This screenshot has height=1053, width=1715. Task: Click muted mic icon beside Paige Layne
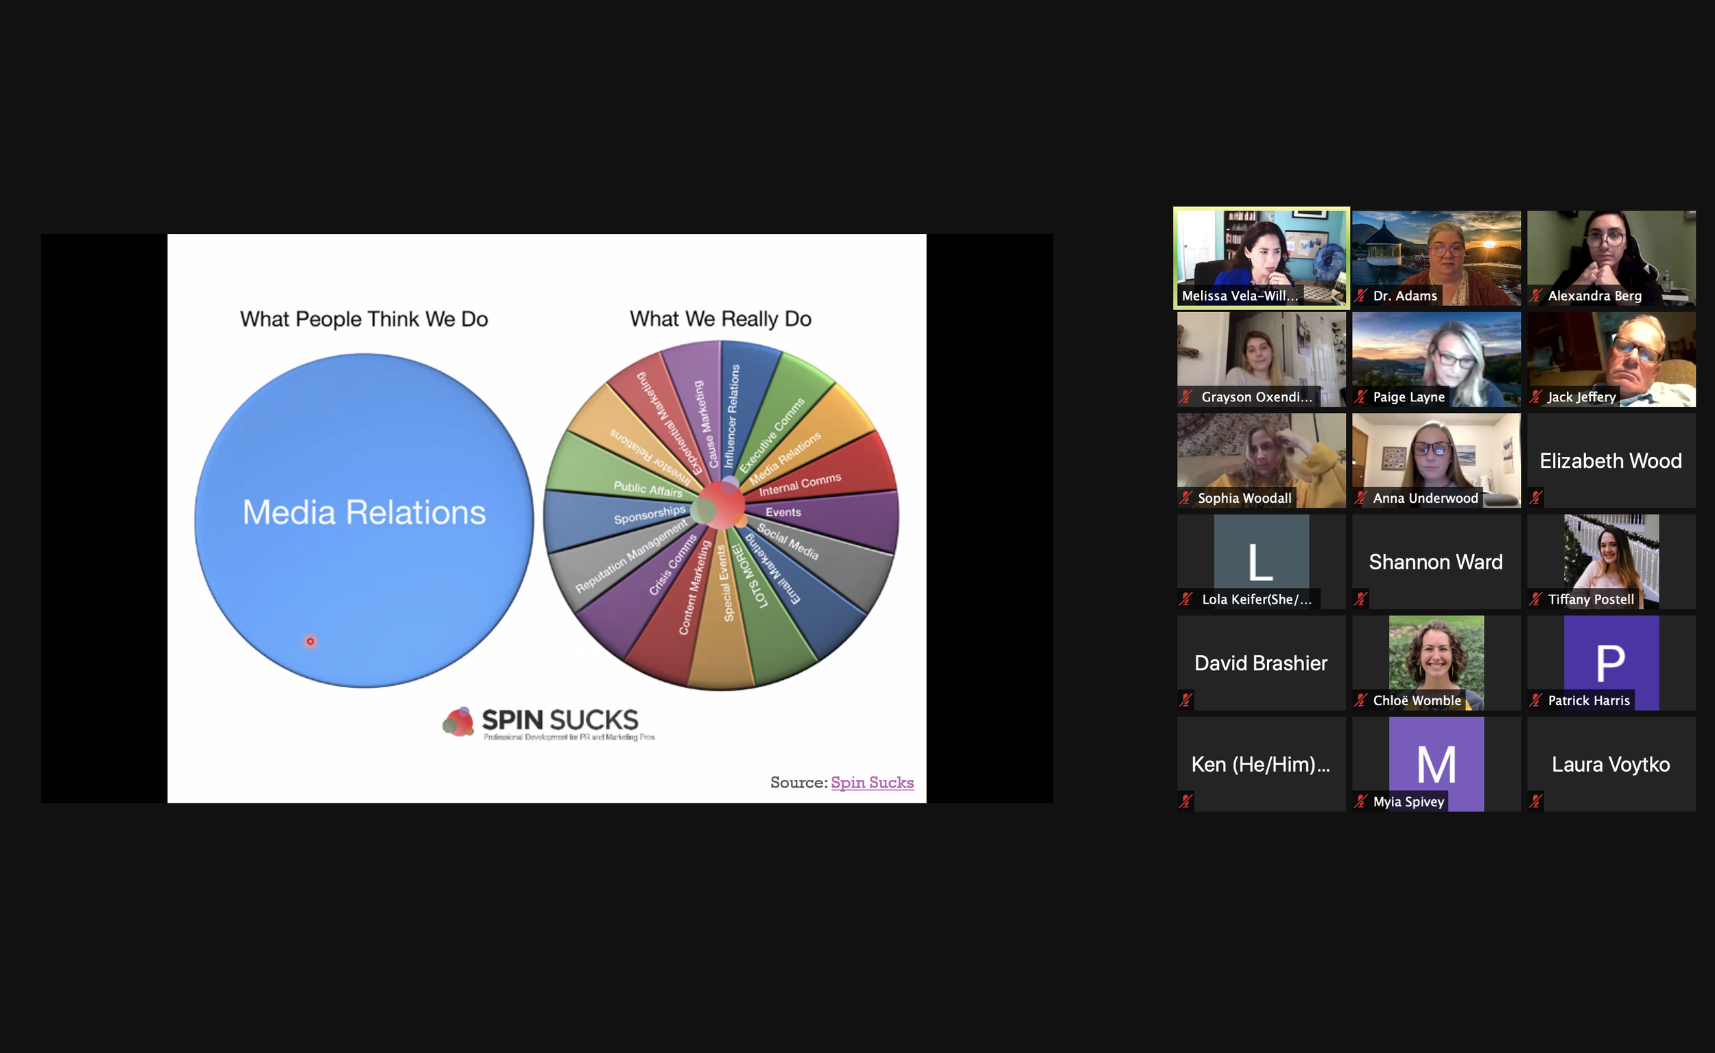[x=1360, y=397]
